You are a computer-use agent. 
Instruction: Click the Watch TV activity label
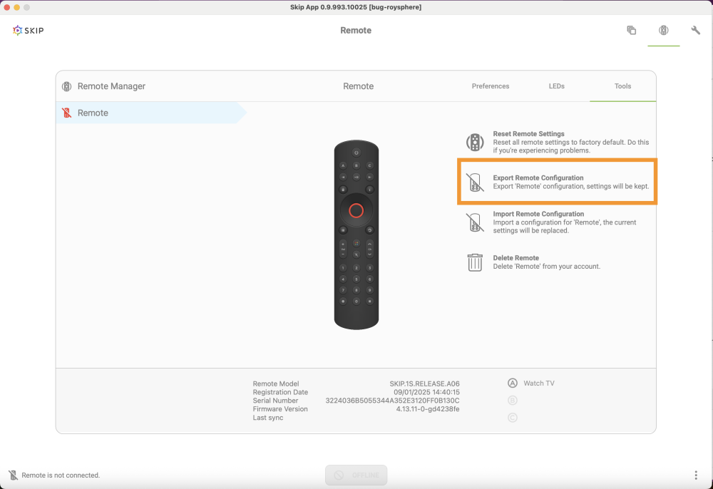point(539,383)
